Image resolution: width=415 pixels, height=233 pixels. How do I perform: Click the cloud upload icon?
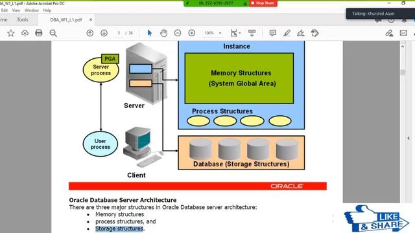point(25,33)
